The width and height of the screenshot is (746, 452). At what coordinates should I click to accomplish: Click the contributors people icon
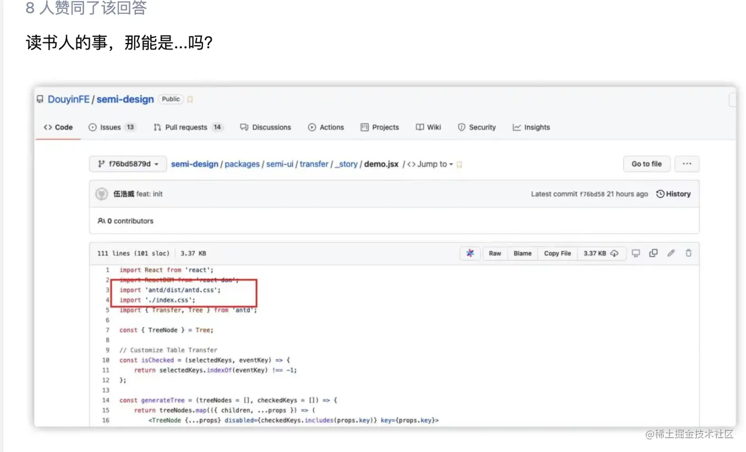coord(101,221)
